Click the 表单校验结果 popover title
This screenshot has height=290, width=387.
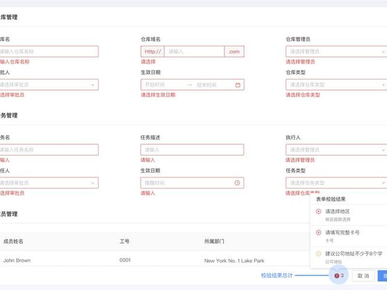(331, 199)
